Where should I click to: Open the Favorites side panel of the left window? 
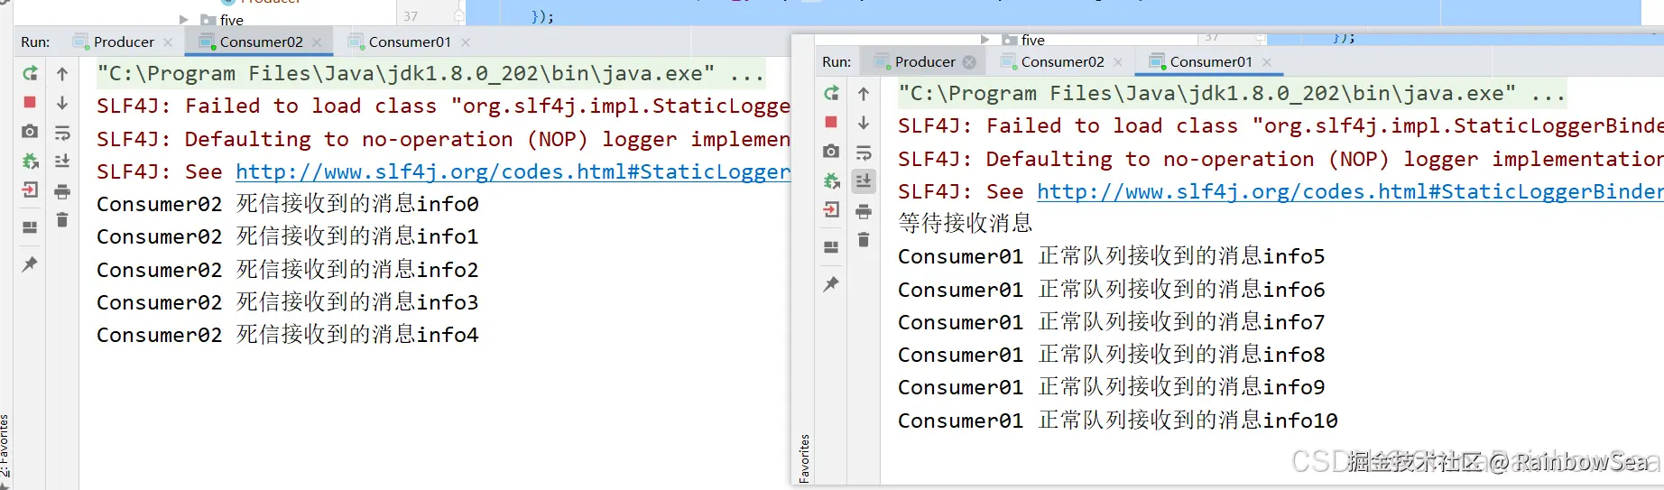click(x=5, y=445)
